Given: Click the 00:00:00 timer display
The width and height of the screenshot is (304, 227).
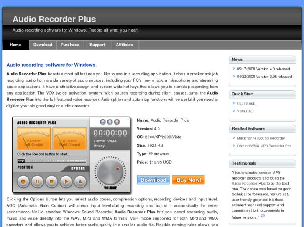Looking at the screenshot, I should 110,133.
